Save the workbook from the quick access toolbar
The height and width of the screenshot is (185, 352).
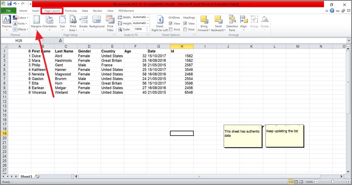pos(9,4)
